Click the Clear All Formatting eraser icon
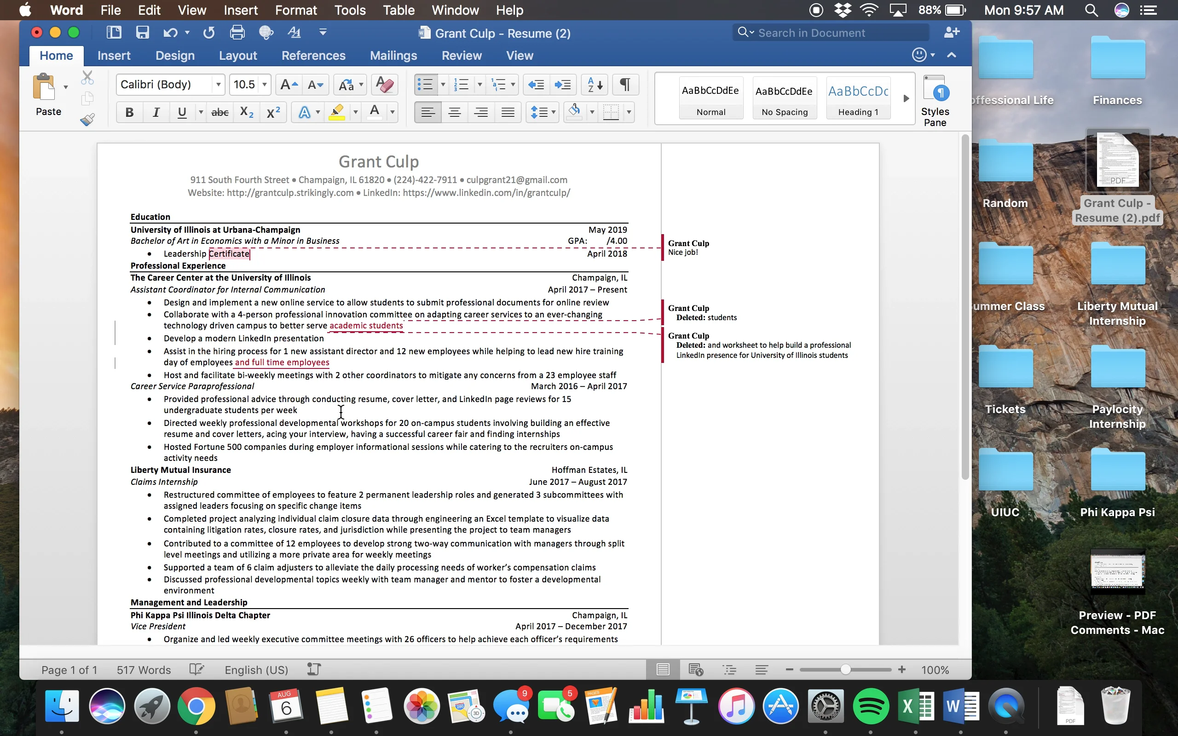 pos(385,85)
